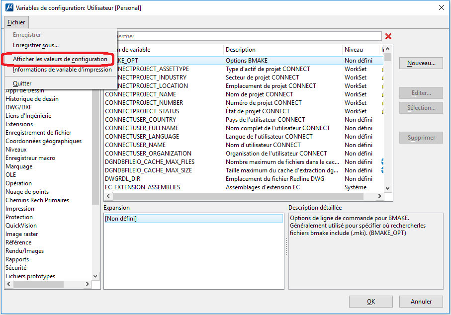Screen dimensions: 451x315
Task: Select the CONNECTPROJECT_STATUS variable row
Action: (x=244, y=111)
